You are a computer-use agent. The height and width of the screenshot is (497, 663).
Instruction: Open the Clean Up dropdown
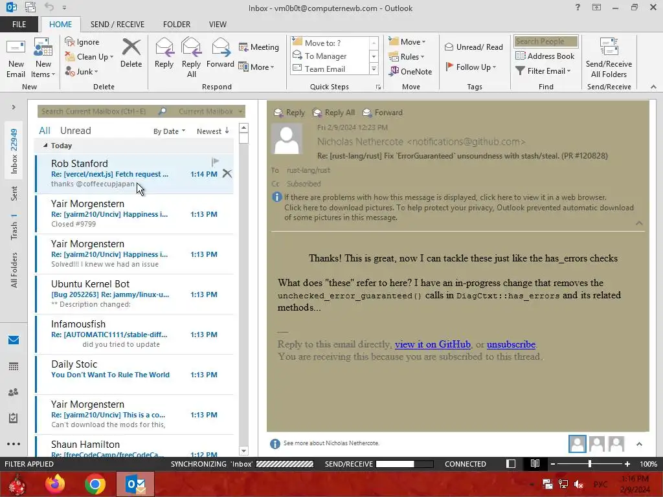tap(89, 57)
